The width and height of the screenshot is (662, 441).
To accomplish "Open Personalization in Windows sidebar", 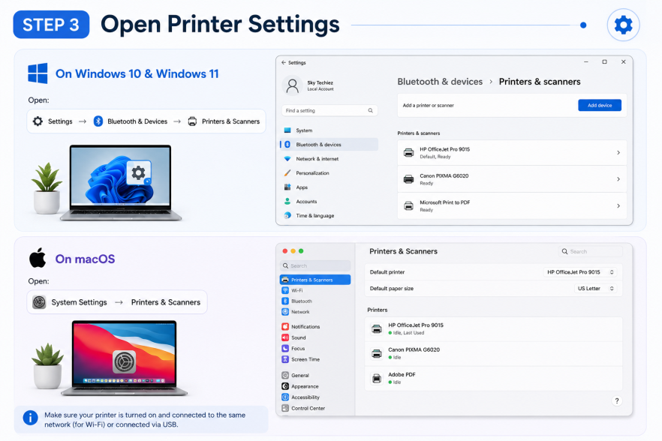I will point(329,173).
